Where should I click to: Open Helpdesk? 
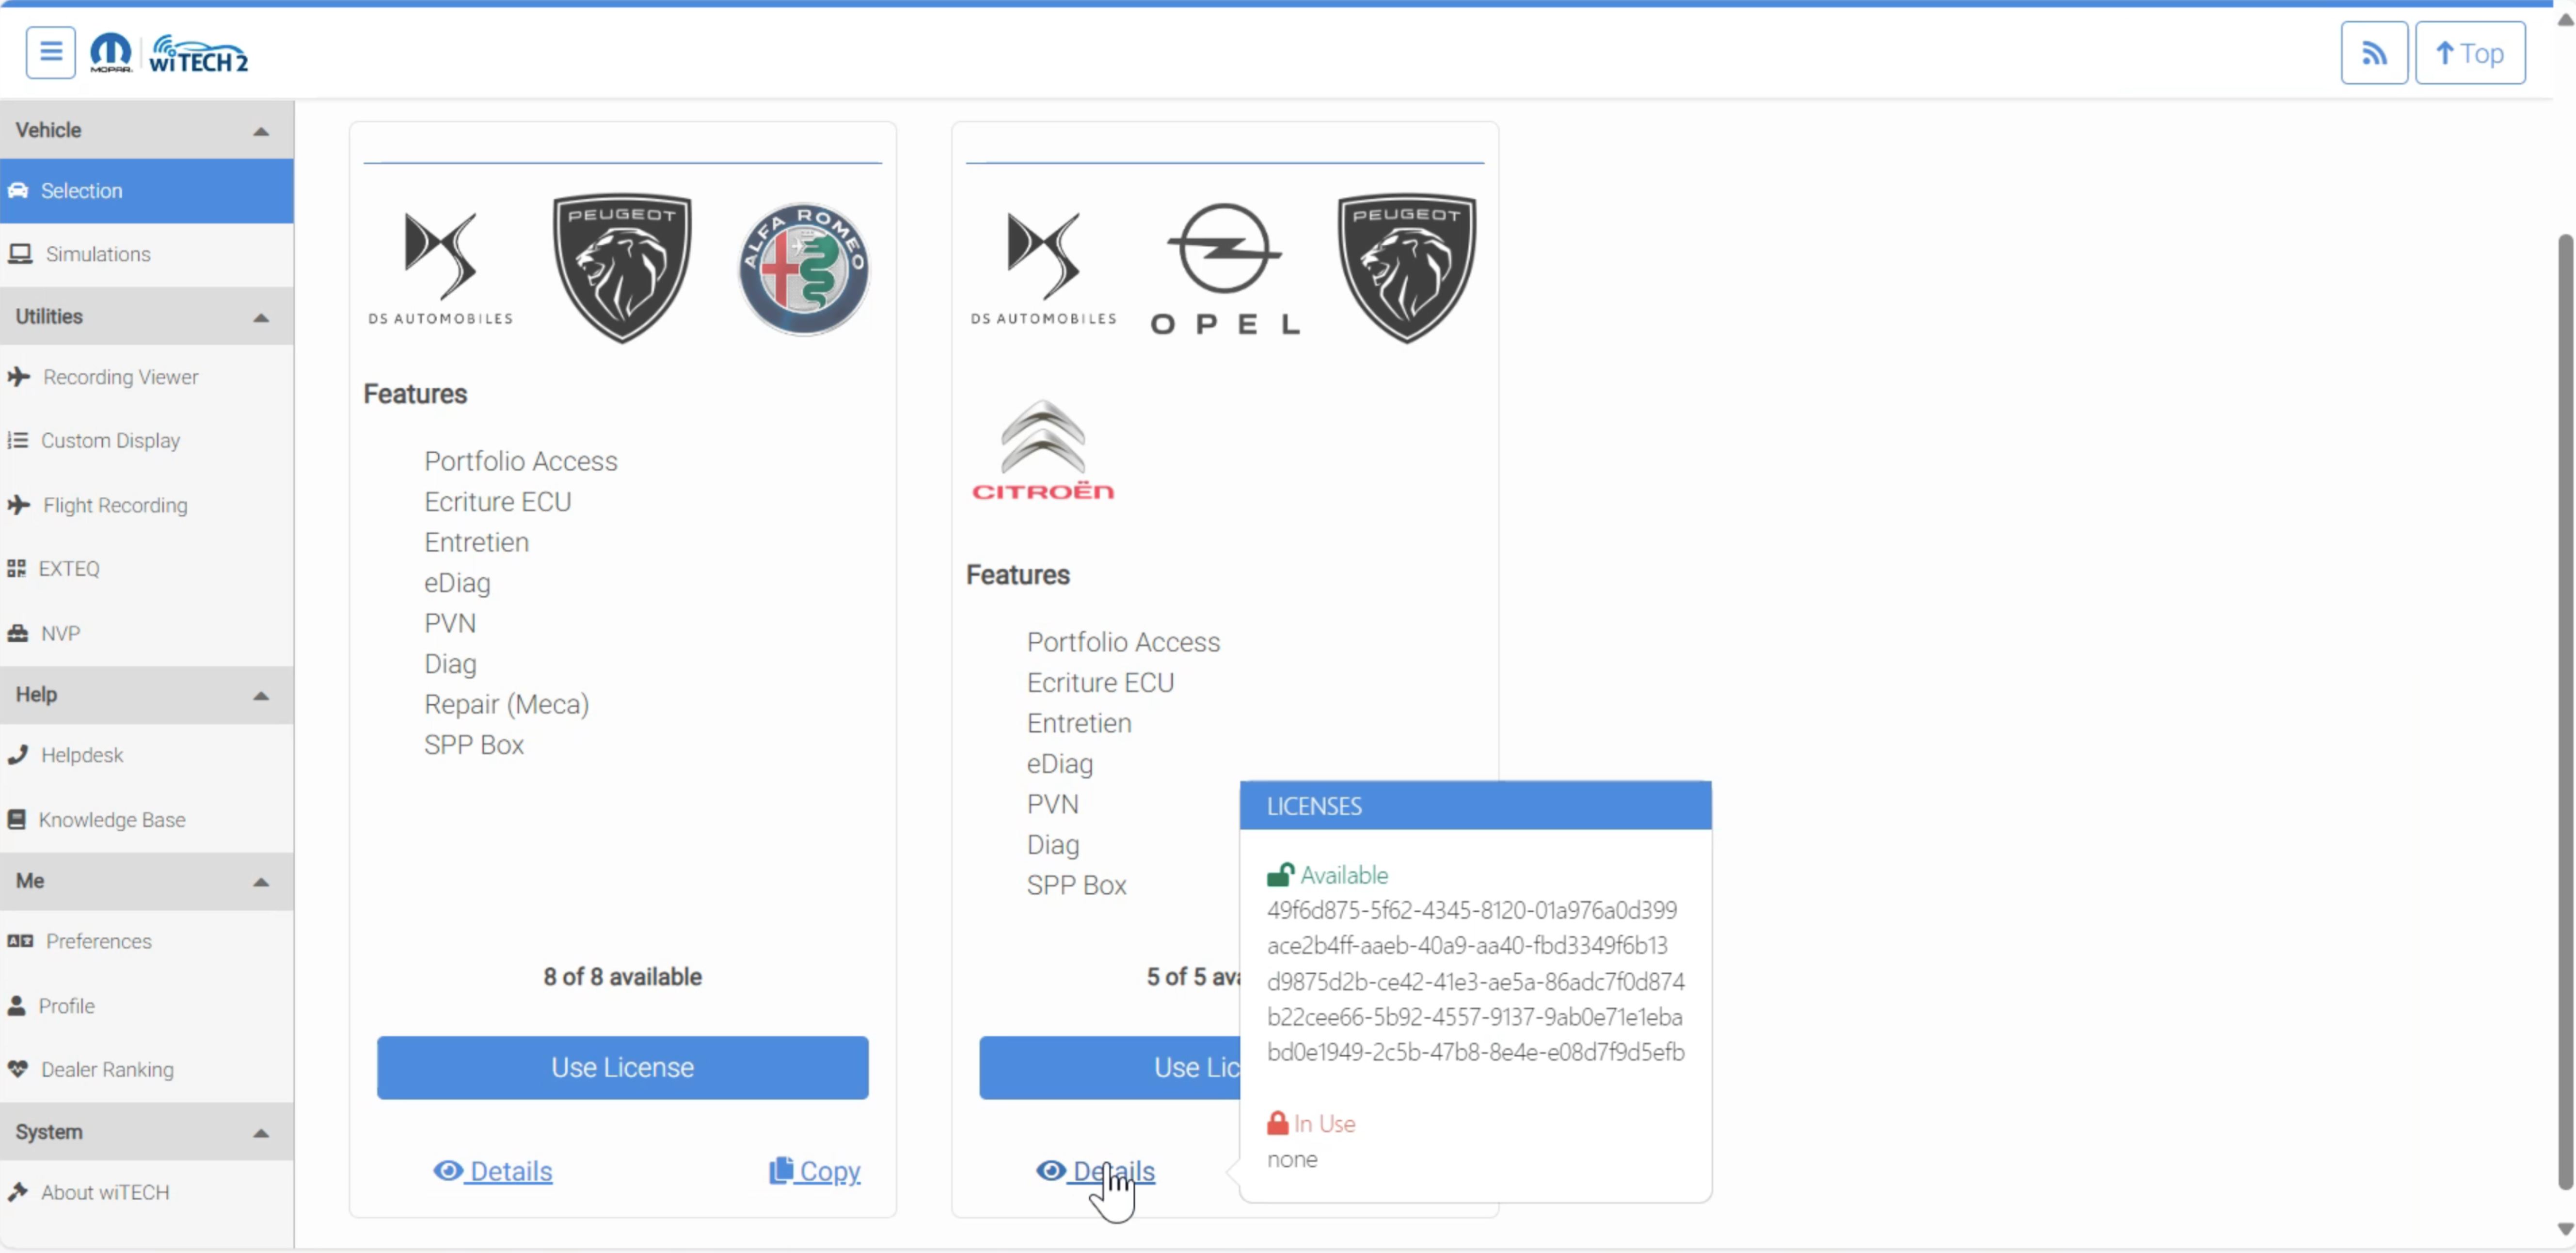(x=147, y=755)
